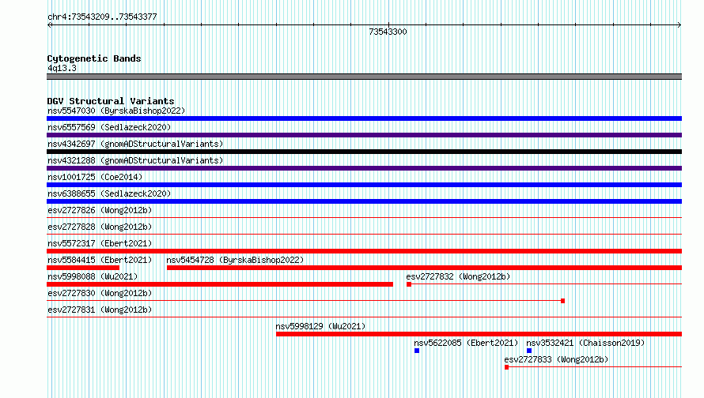Click the thick red nsv5572317 bar
The height and width of the screenshot is (398, 704).
364,251
